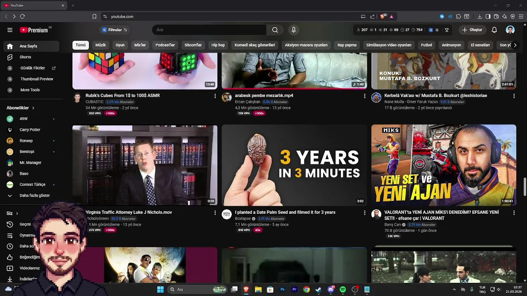Click the YouTube Premium logo
The height and width of the screenshot is (296, 527).
[34, 30]
